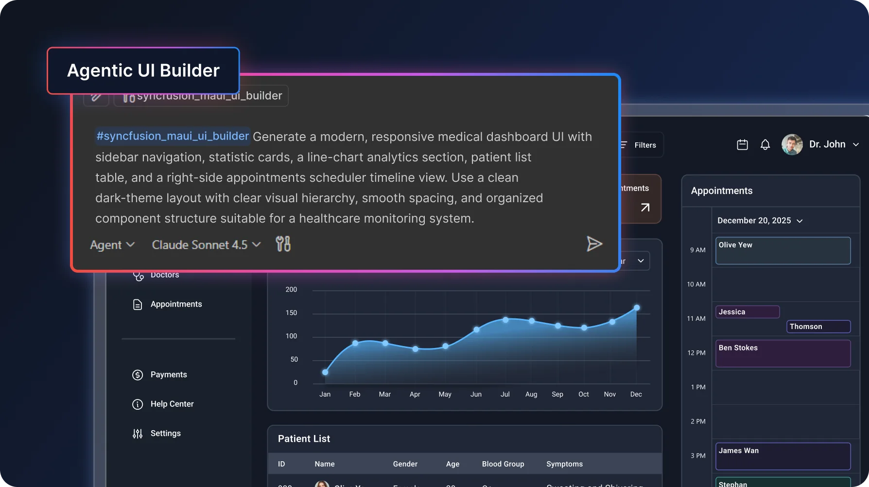Image resolution: width=869 pixels, height=487 pixels.
Task: Open the chart period dropdown chevron
Action: coord(641,261)
